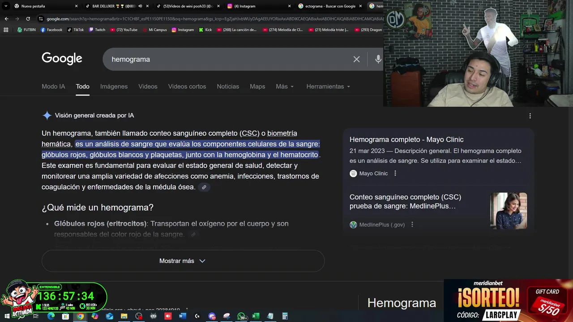Open Hemograma completo - Mayo Clinic result
Viewport: 573px width, 322px height.
click(x=406, y=140)
